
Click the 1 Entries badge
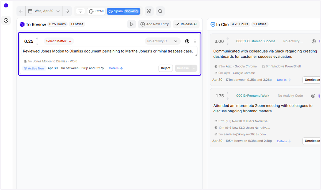77,24
